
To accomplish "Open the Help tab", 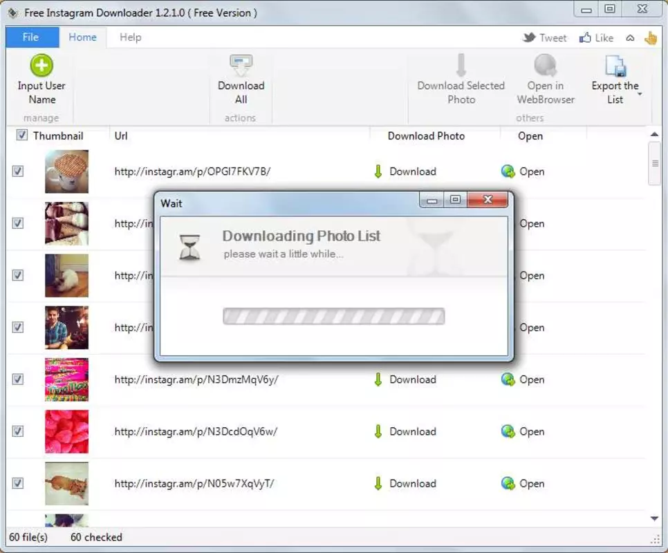I will coord(131,37).
